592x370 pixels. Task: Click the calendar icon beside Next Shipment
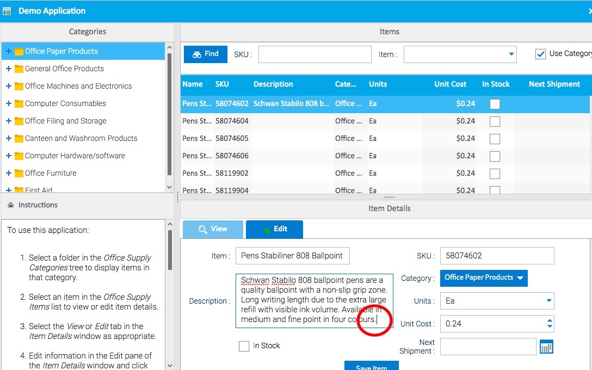coord(546,347)
